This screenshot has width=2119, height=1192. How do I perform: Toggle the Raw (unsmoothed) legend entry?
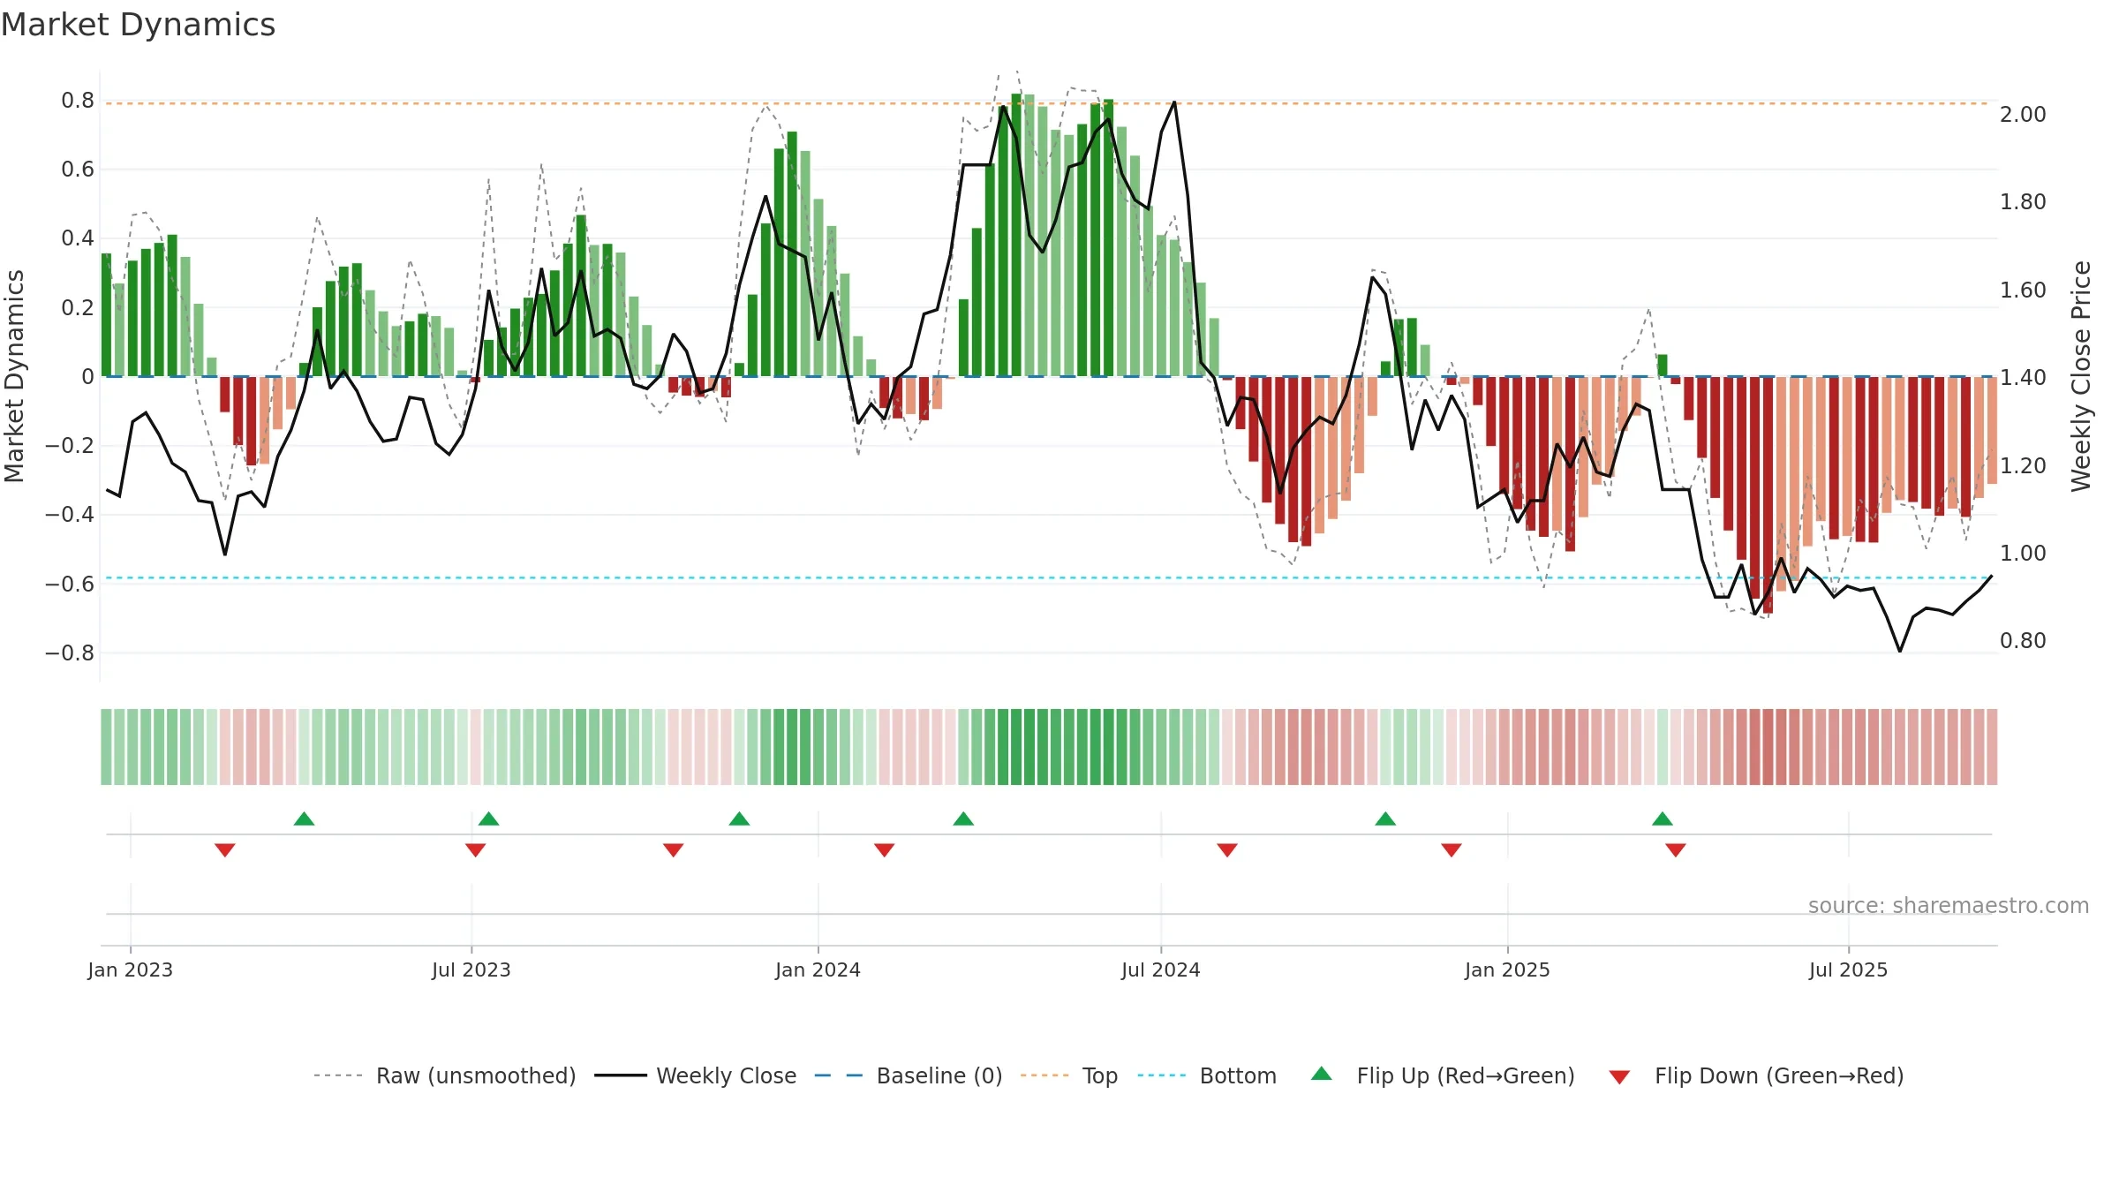click(x=444, y=1075)
